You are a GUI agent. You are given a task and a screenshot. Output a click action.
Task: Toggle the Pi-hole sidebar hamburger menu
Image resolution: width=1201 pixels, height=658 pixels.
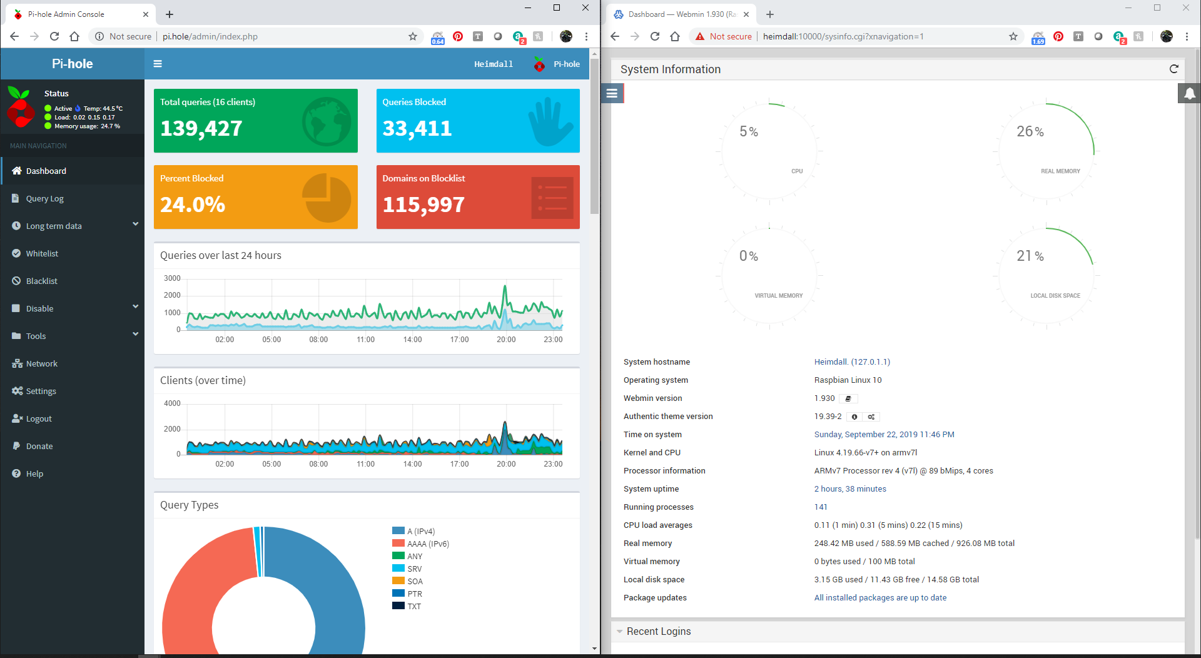coord(158,64)
